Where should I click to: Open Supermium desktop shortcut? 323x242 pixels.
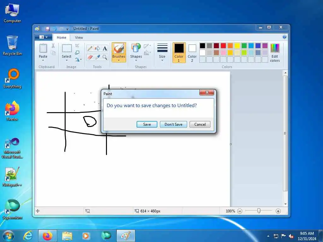(x=12, y=209)
